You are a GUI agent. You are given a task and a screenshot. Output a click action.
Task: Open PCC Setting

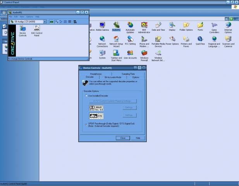point(130,41)
